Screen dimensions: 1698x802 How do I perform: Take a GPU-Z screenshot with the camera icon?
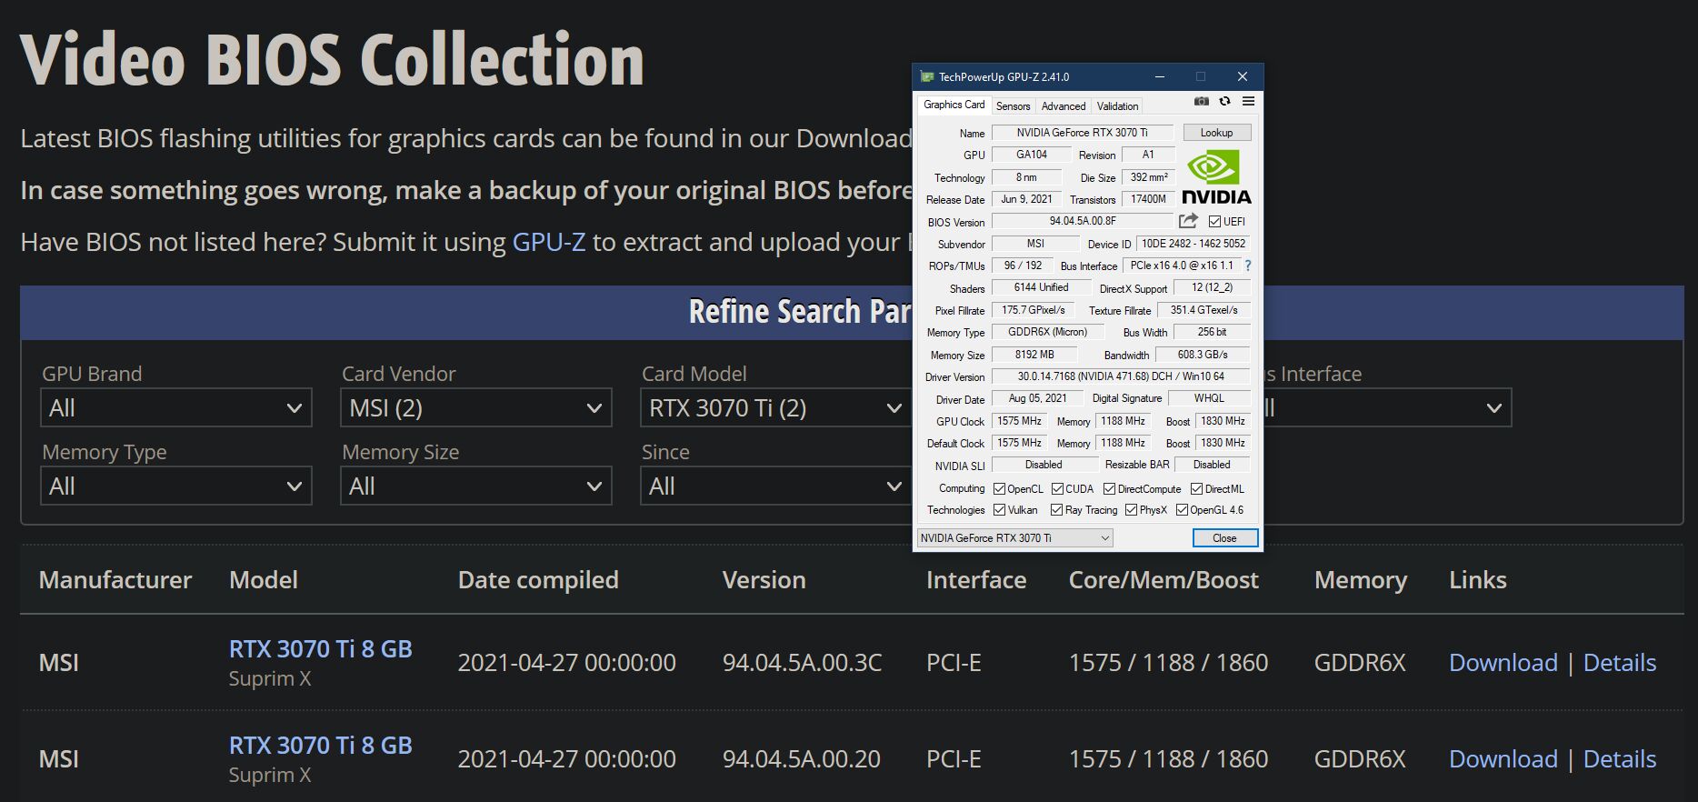coord(1201,101)
